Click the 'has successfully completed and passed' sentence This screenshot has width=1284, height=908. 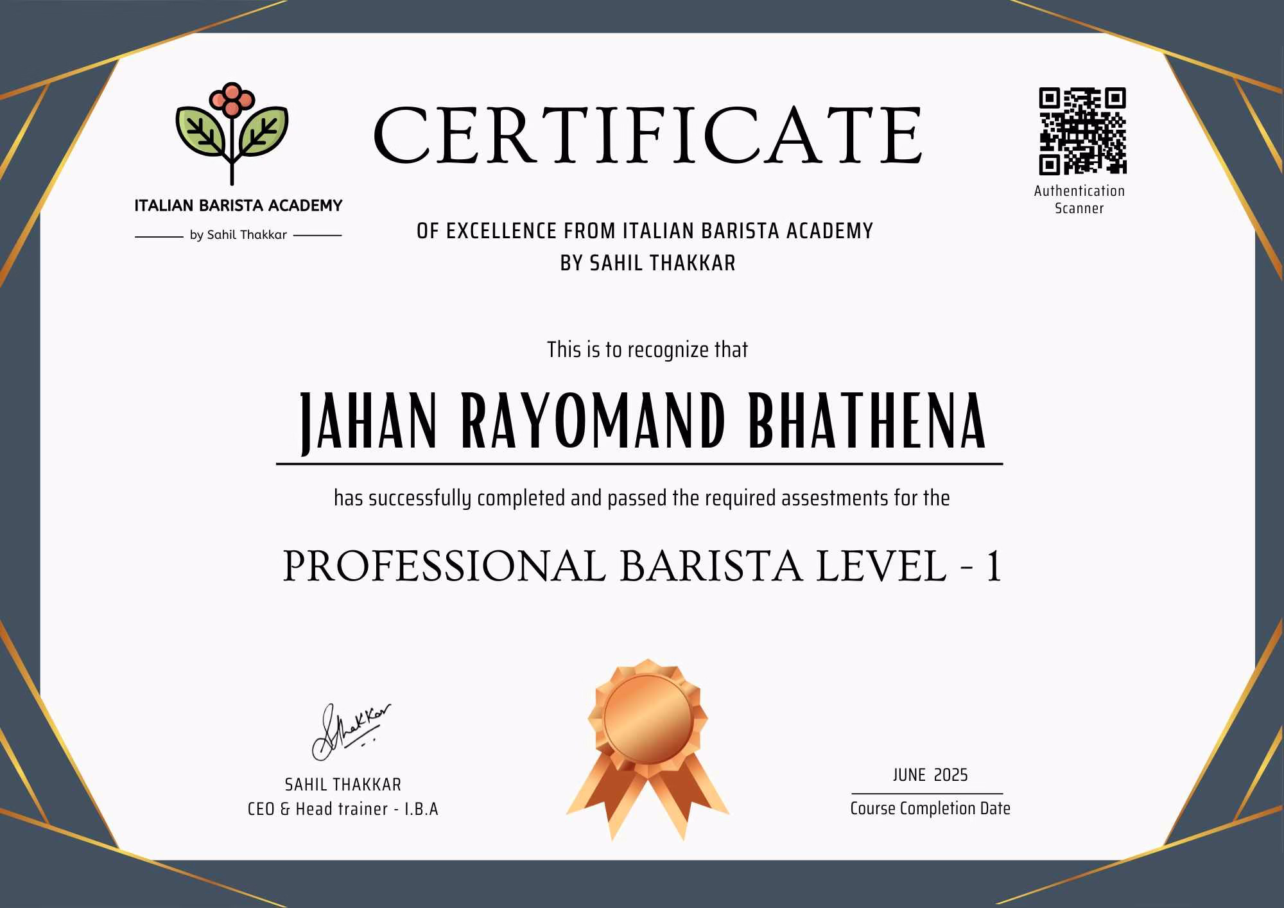coord(641,498)
